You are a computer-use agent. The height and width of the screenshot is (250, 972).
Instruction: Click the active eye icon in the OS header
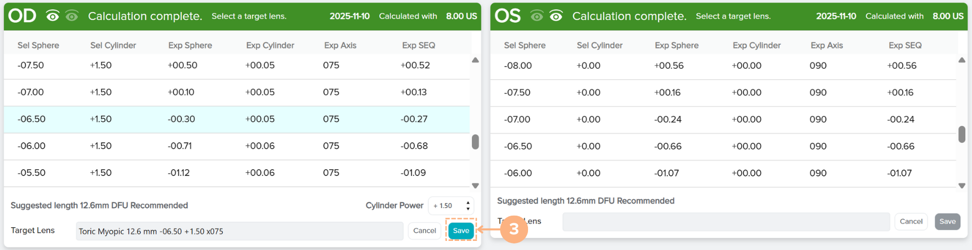(556, 16)
